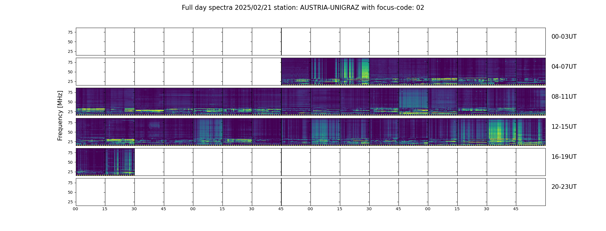Viewport: 606px width, 231px height.
Task: Click the '25' tick label of the 20-23UT row
Action: 70,202
